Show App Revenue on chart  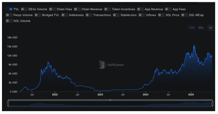pyautogui.click(x=140, y=9)
